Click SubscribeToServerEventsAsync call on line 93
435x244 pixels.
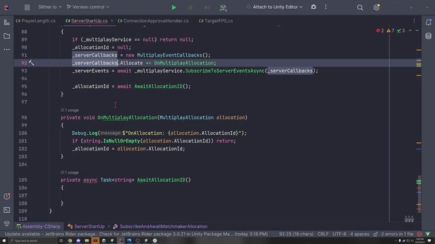tap(225, 70)
